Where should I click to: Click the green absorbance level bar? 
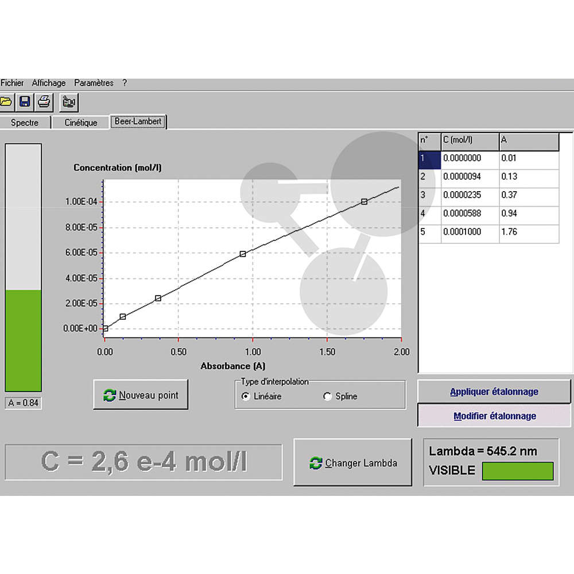click(23, 341)
